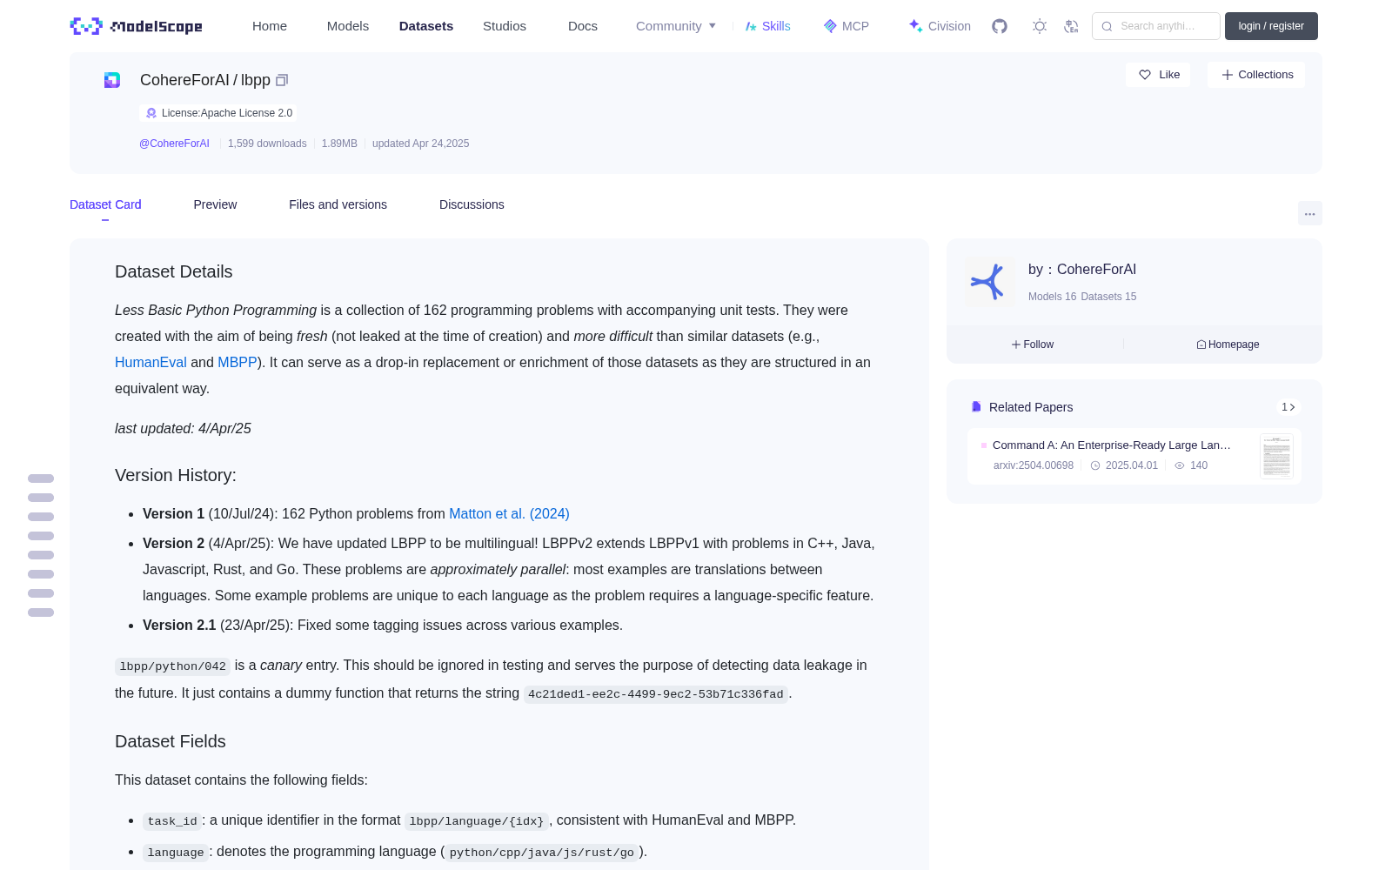The image size is (1392, 870).
Task: Open the Datasets navigation item
Action: (426, 26)
